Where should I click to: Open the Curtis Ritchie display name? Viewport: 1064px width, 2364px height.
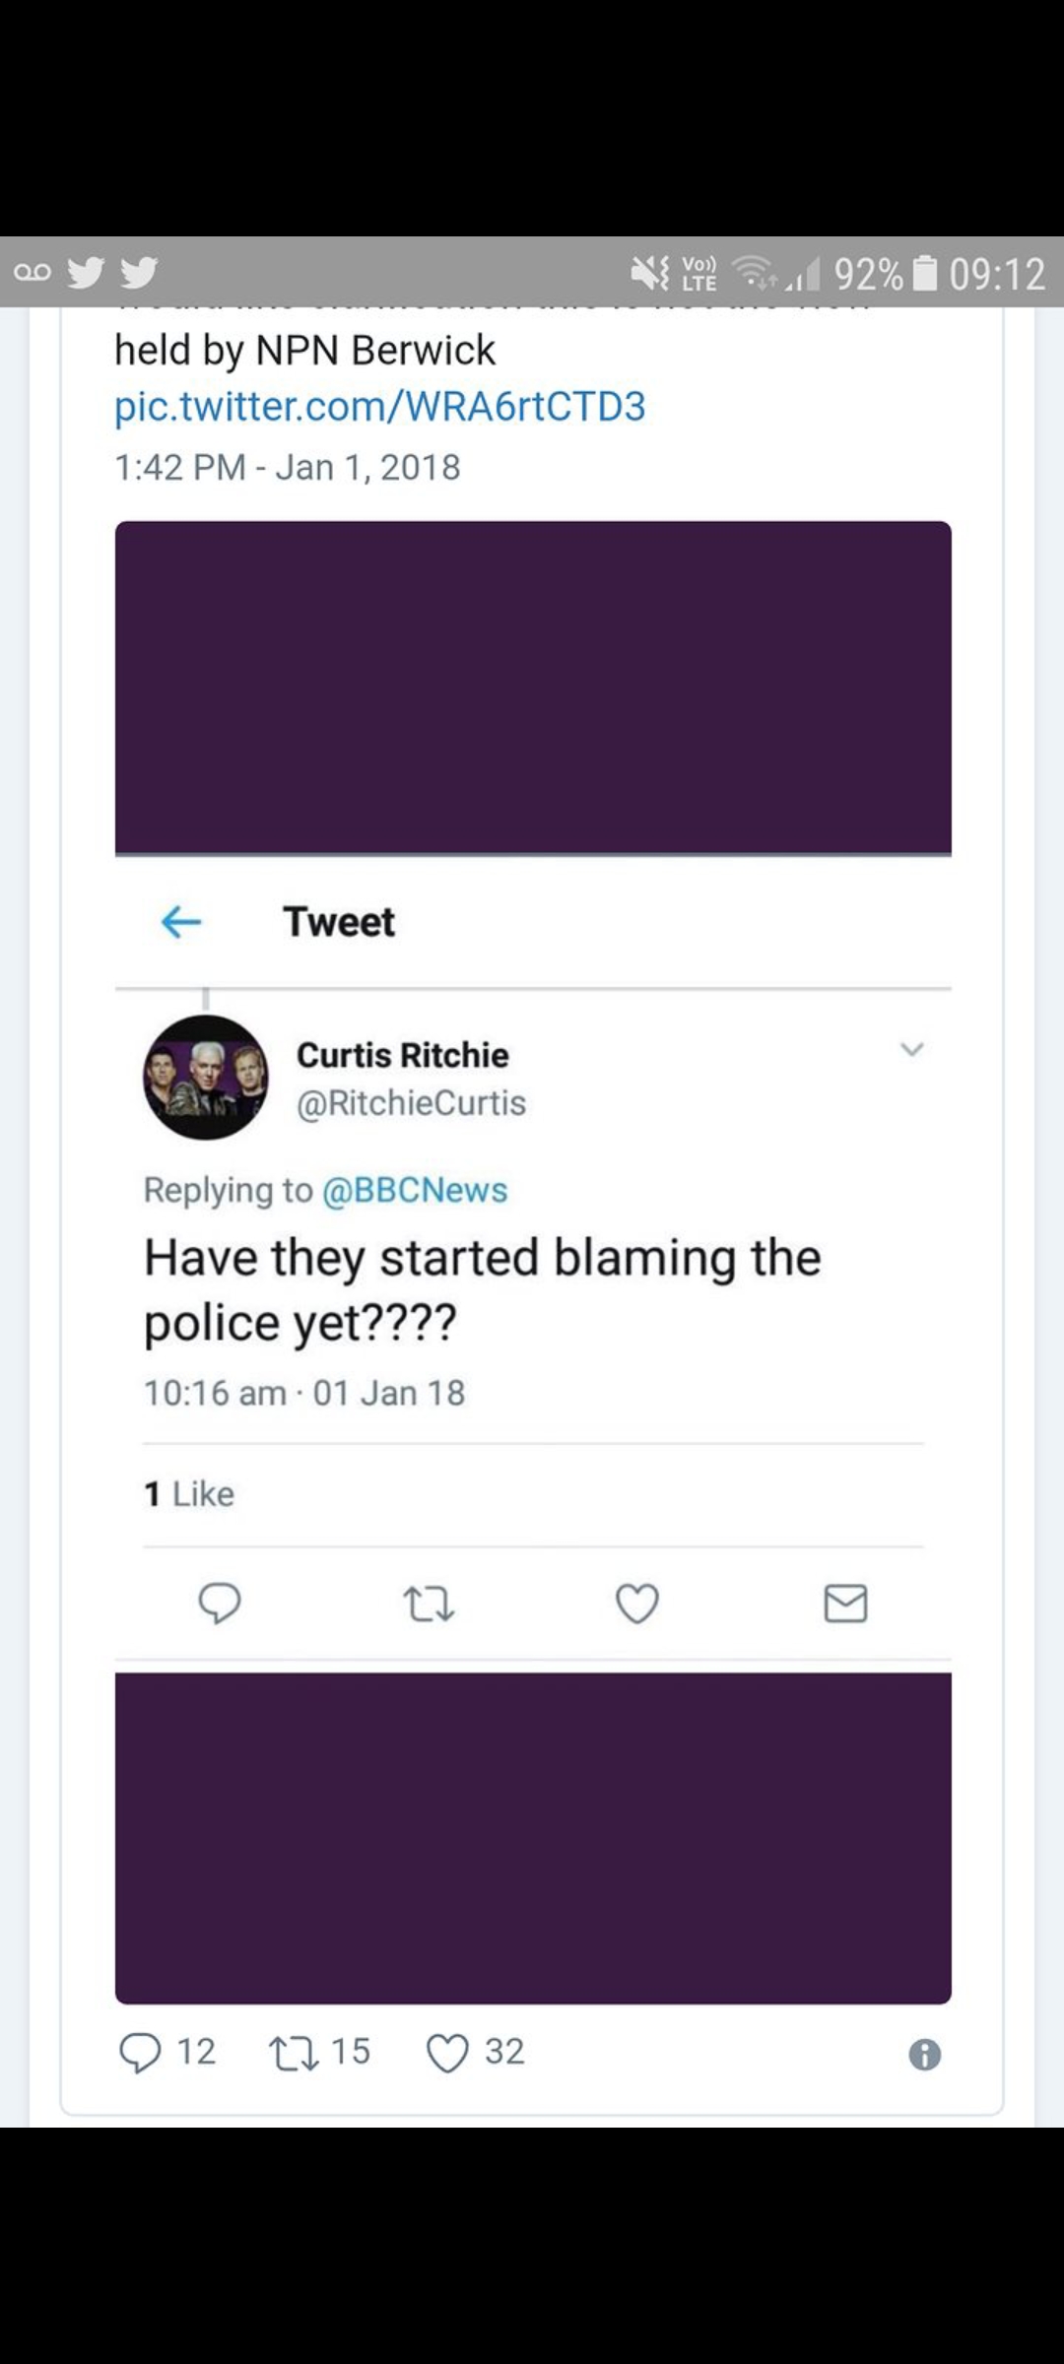[x=402, y=1055]
